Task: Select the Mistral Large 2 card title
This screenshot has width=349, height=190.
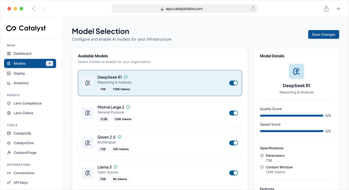Action: tap(111, 107)
